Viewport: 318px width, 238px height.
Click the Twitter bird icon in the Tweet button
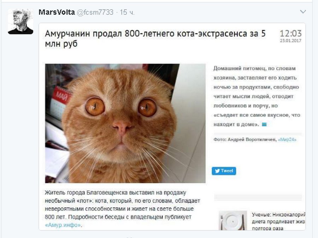[x=217, y=171]
